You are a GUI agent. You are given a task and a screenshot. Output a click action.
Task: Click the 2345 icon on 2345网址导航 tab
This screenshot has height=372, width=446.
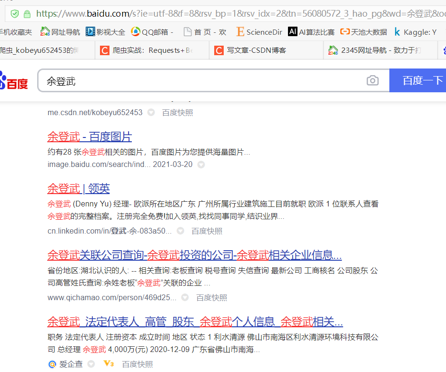[x=333, y=50]
